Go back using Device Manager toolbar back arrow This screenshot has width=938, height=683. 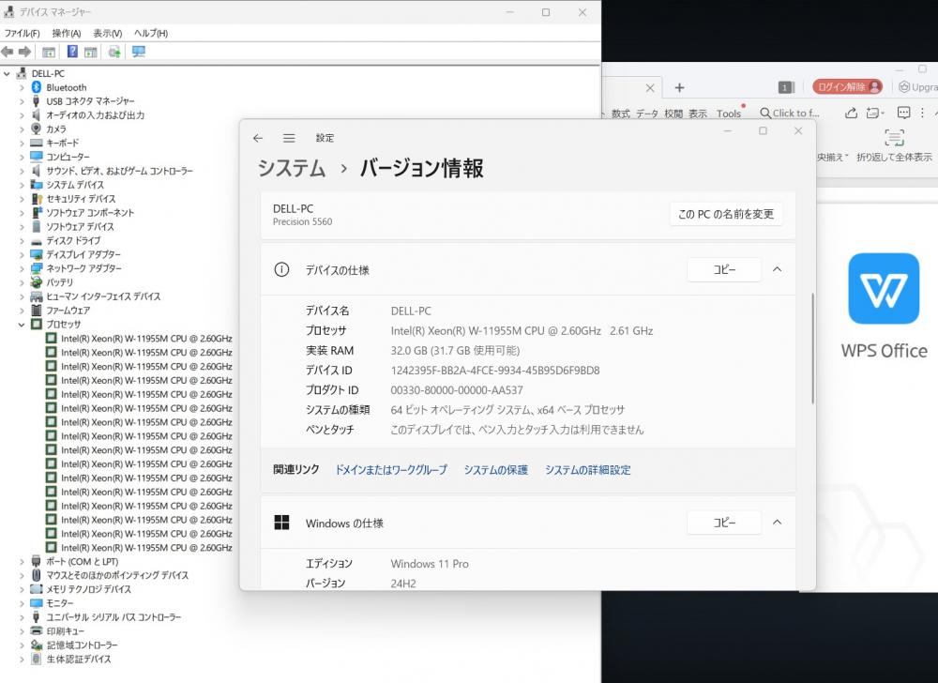[x=8, y=52]
